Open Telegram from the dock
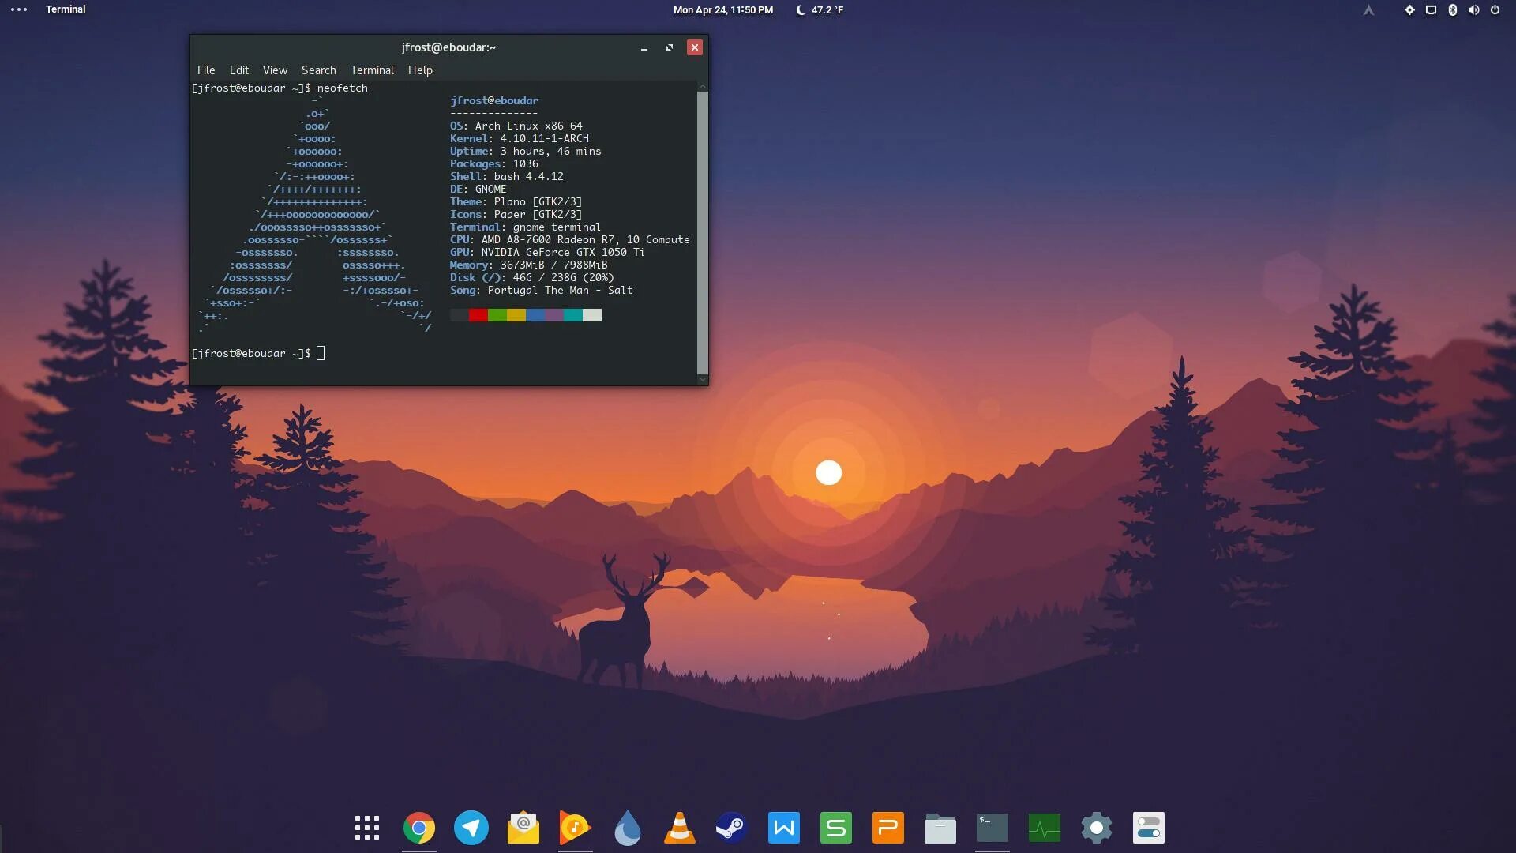 coord(471,828)
